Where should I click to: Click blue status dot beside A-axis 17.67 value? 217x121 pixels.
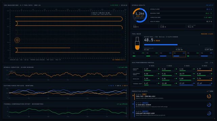pyautogui.click(x=212, y=83)
